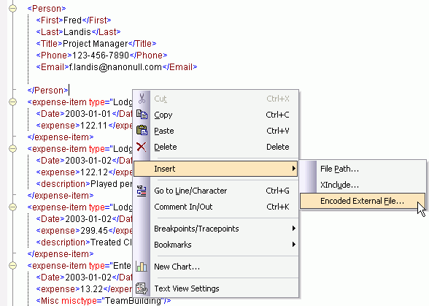Click the date 2003-01-01
This screenshot has width=429, height=306.
click(x=88, y=114)
